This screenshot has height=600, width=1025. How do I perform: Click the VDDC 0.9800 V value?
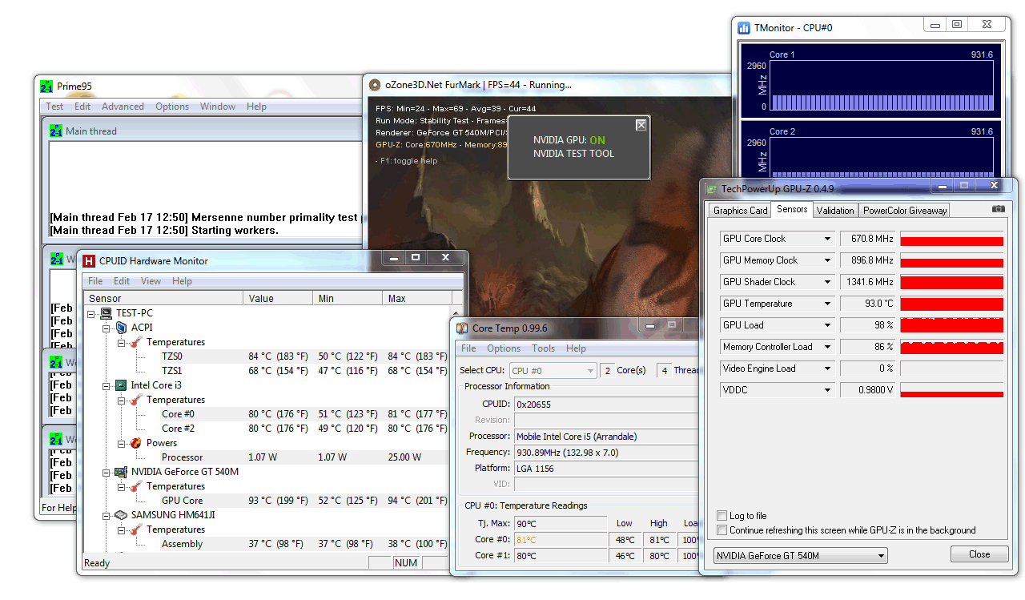[x=867, y=390]
